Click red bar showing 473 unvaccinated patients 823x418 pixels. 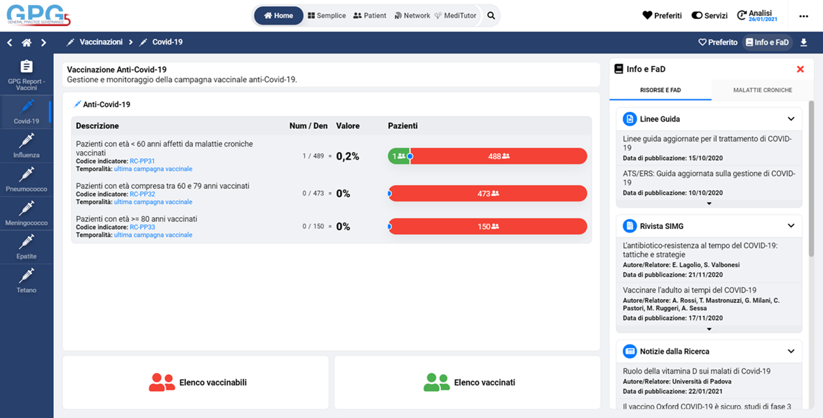point(488,194)
